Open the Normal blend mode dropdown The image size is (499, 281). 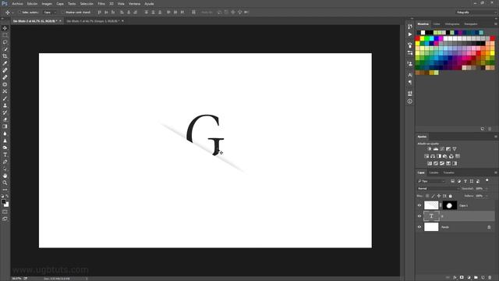click(438, 189)
